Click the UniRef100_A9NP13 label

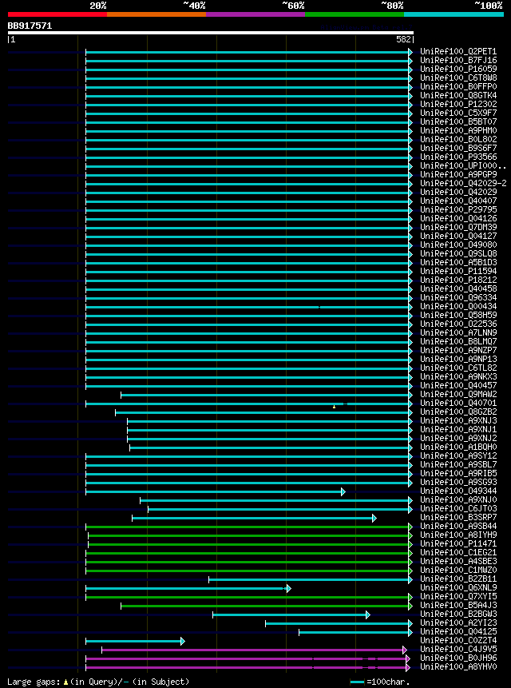458,359
